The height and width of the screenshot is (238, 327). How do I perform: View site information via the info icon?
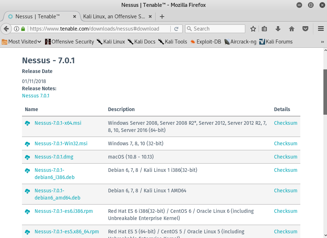(17, 29)
